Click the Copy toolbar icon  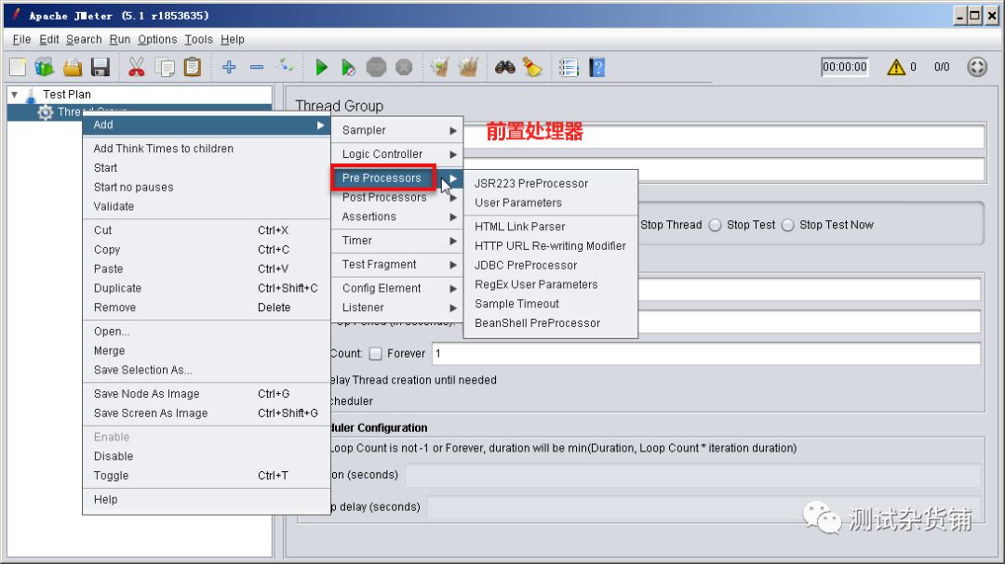click(165, 67)
